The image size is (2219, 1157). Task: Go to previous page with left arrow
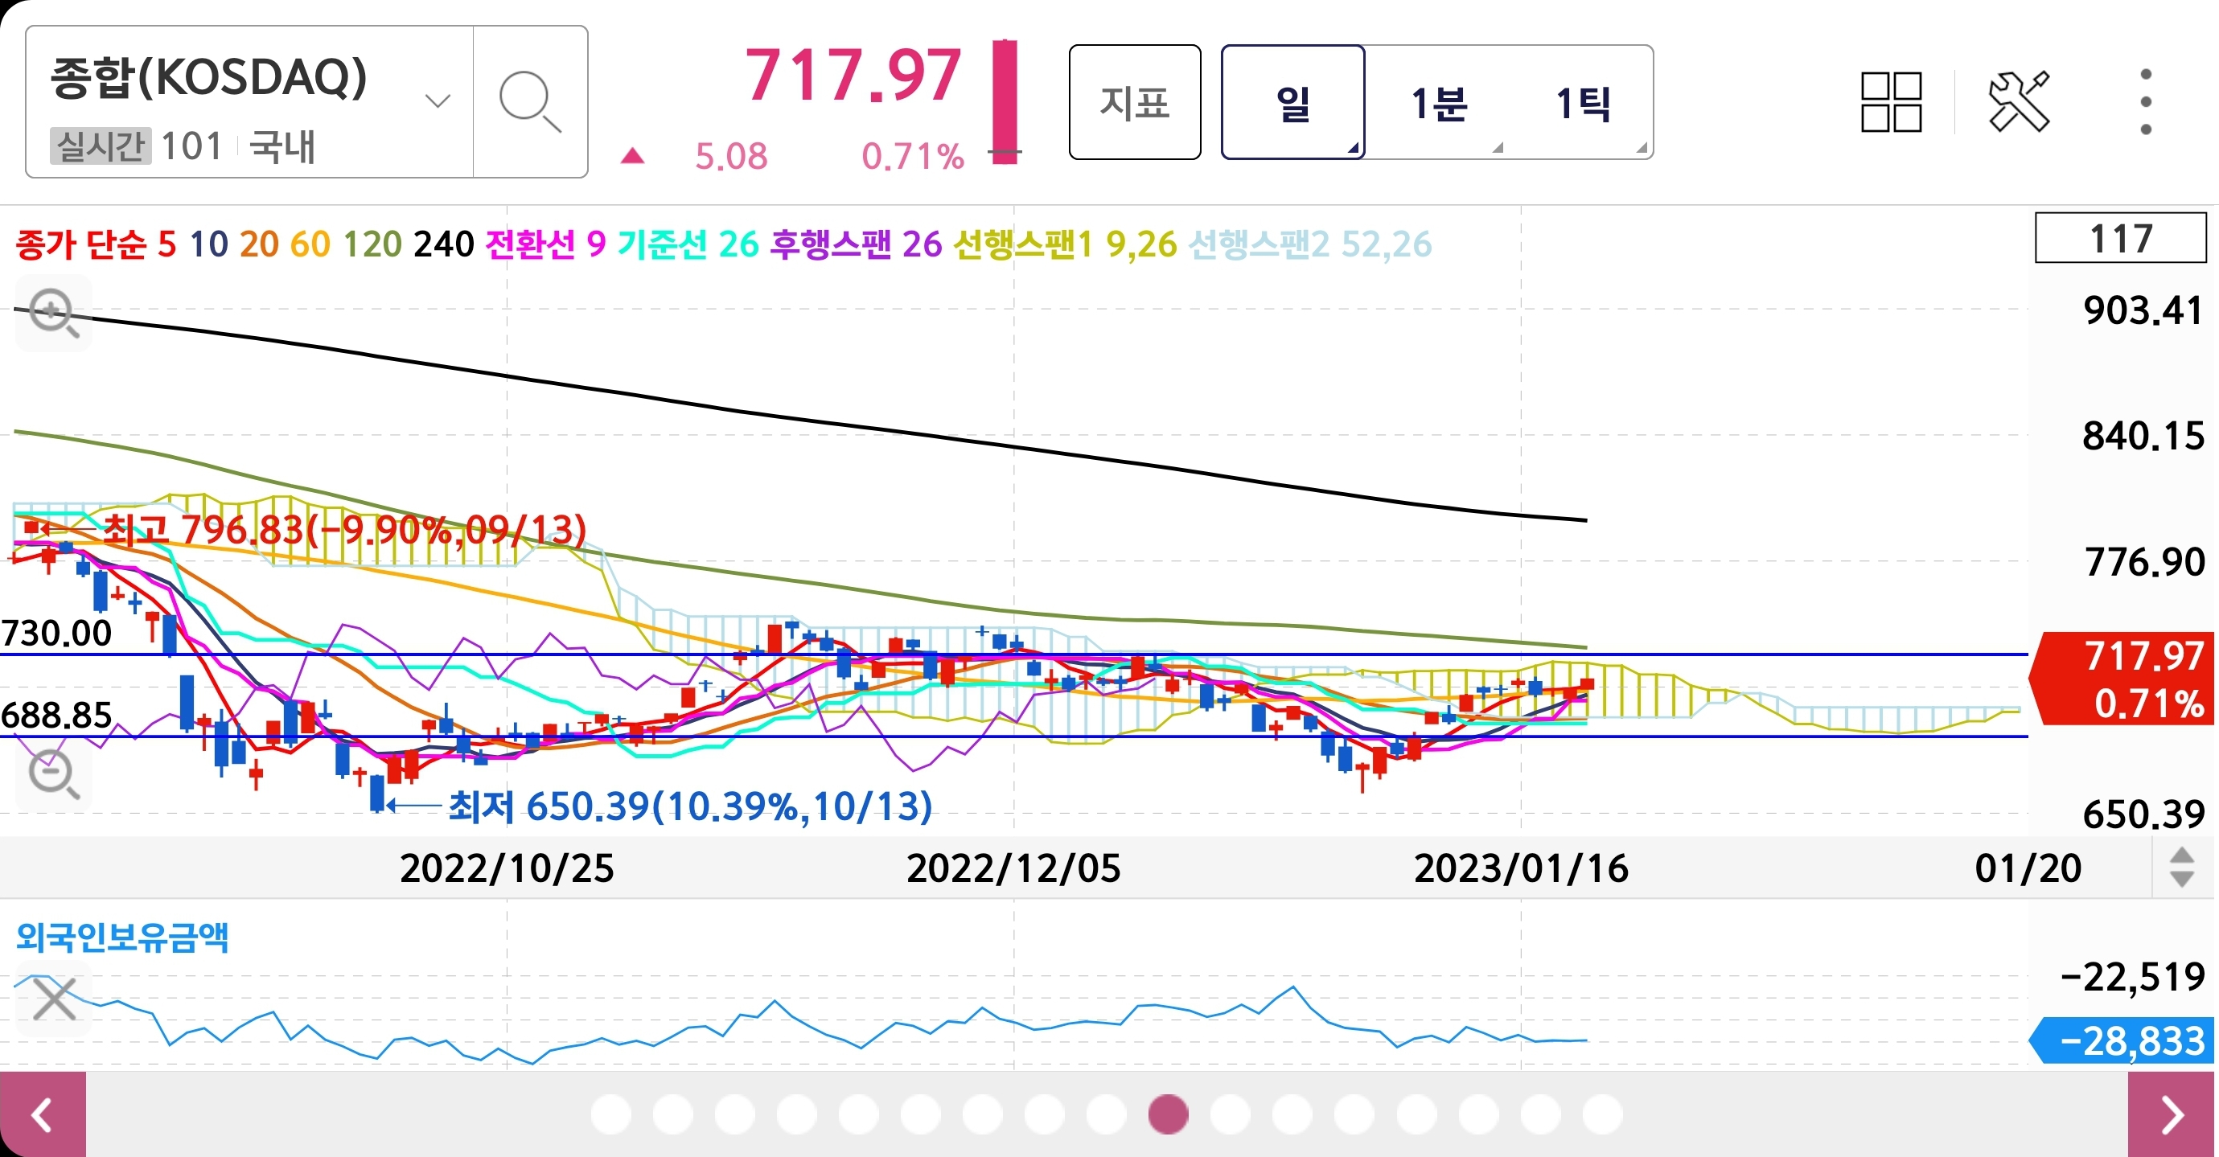point(42,1115)
